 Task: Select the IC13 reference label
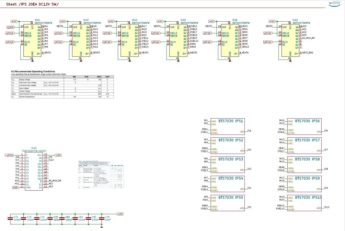tap(86, 20)
